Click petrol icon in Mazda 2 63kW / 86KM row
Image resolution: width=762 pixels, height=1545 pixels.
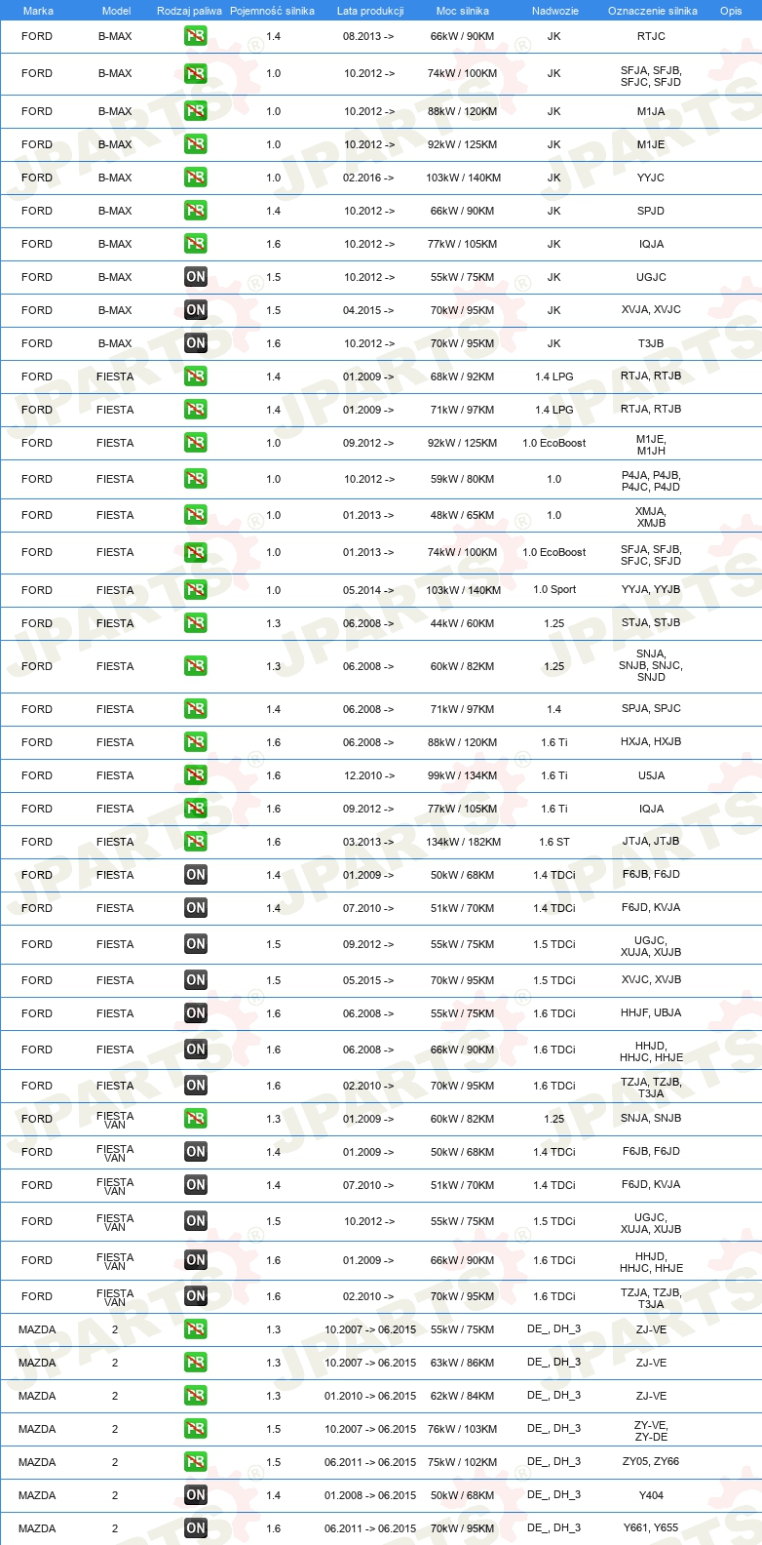(196, 1363)
